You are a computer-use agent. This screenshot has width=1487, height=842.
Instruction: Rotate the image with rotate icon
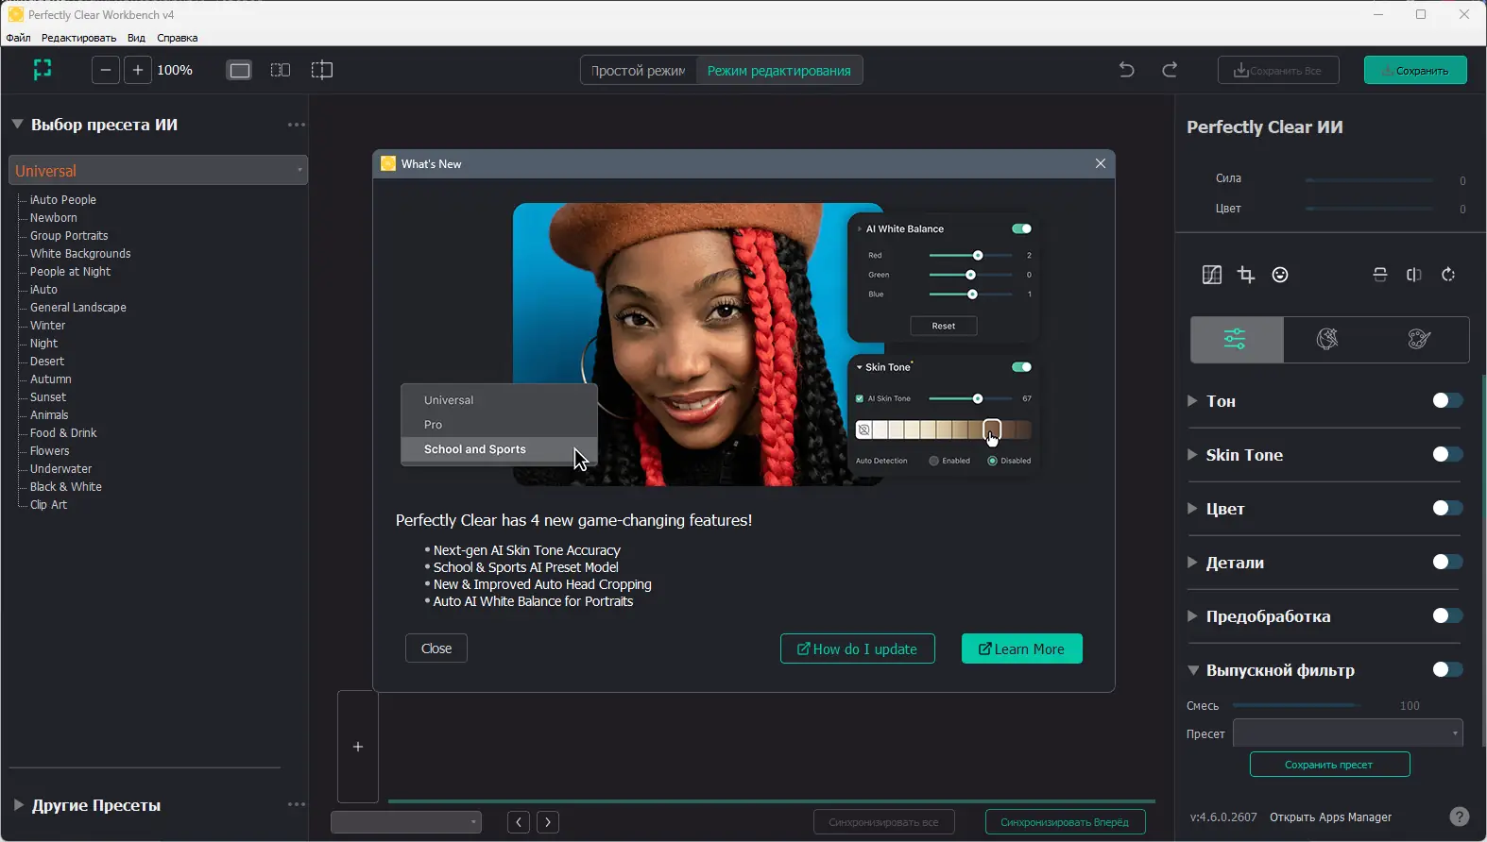click(x=1448, y=275)
